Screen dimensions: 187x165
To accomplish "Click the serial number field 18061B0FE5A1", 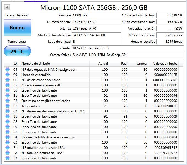I will pos(96,22).
